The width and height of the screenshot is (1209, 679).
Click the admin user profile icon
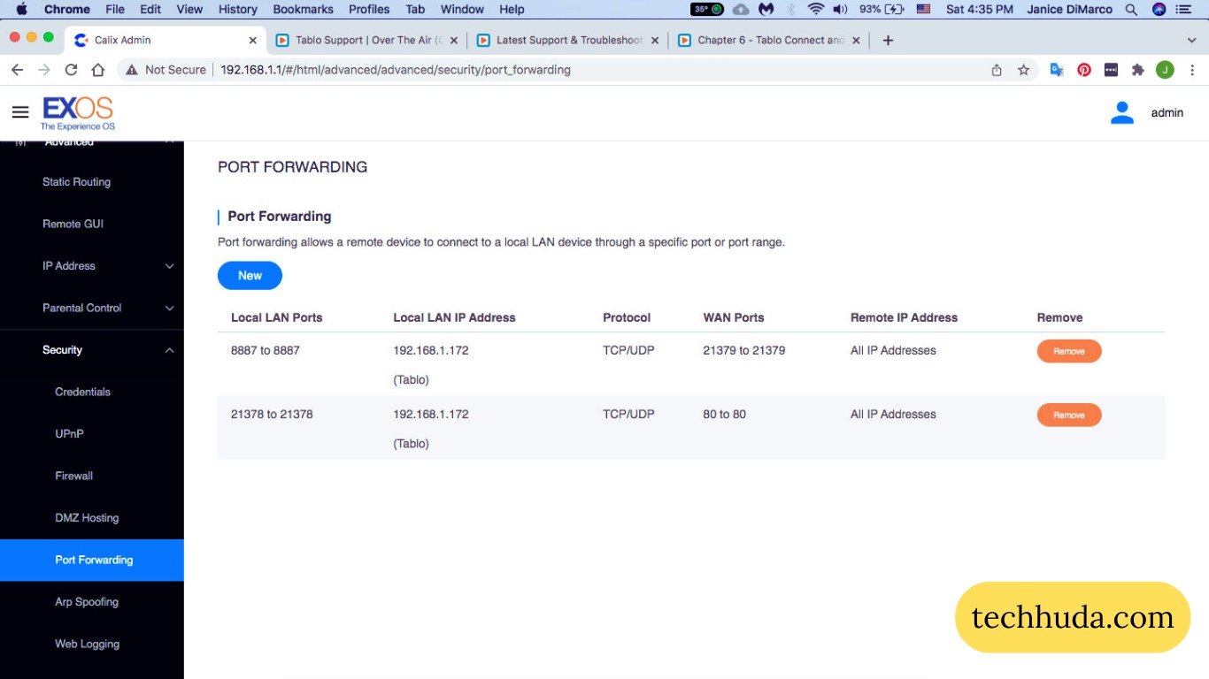[1122, 112]
